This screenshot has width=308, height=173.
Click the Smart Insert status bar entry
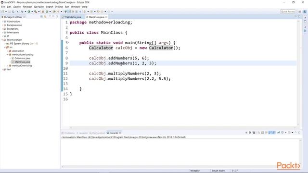(218, 171)
